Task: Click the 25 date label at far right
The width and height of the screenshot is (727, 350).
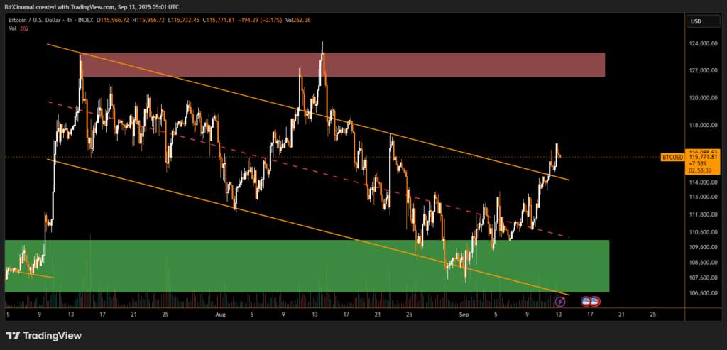Action: coord(652,313)
